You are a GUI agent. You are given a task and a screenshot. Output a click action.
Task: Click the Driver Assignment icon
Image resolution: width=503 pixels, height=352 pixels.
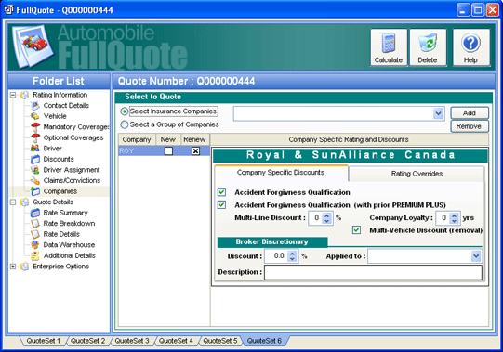pyautogui.click(x=35, y=170)
